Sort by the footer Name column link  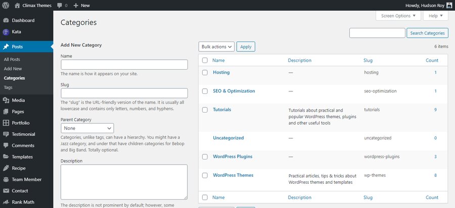click(x=218, y=197)
